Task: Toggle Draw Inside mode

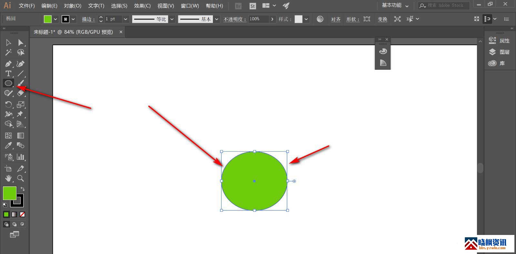Action: [x=22, y=224]
